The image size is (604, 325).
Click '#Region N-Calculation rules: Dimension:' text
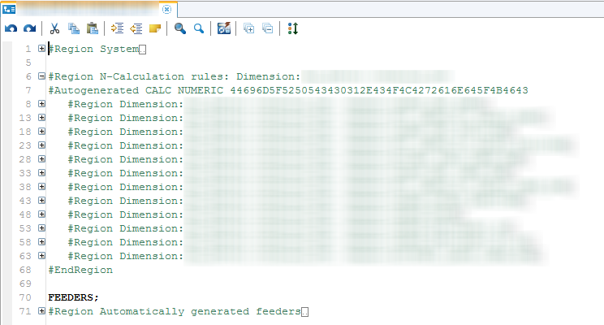coord(174,76)
